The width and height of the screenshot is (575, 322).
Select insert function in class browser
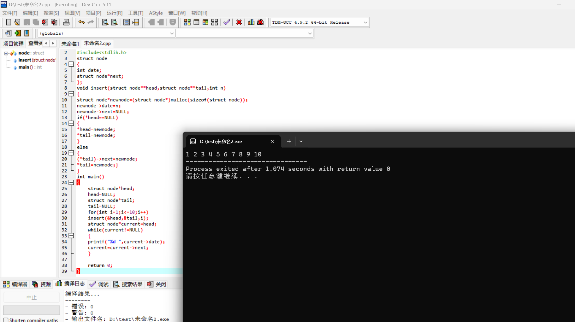34,60
